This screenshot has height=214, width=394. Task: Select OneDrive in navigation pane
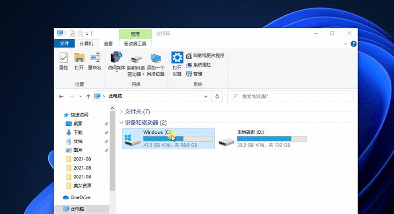(x=77, y=197)
